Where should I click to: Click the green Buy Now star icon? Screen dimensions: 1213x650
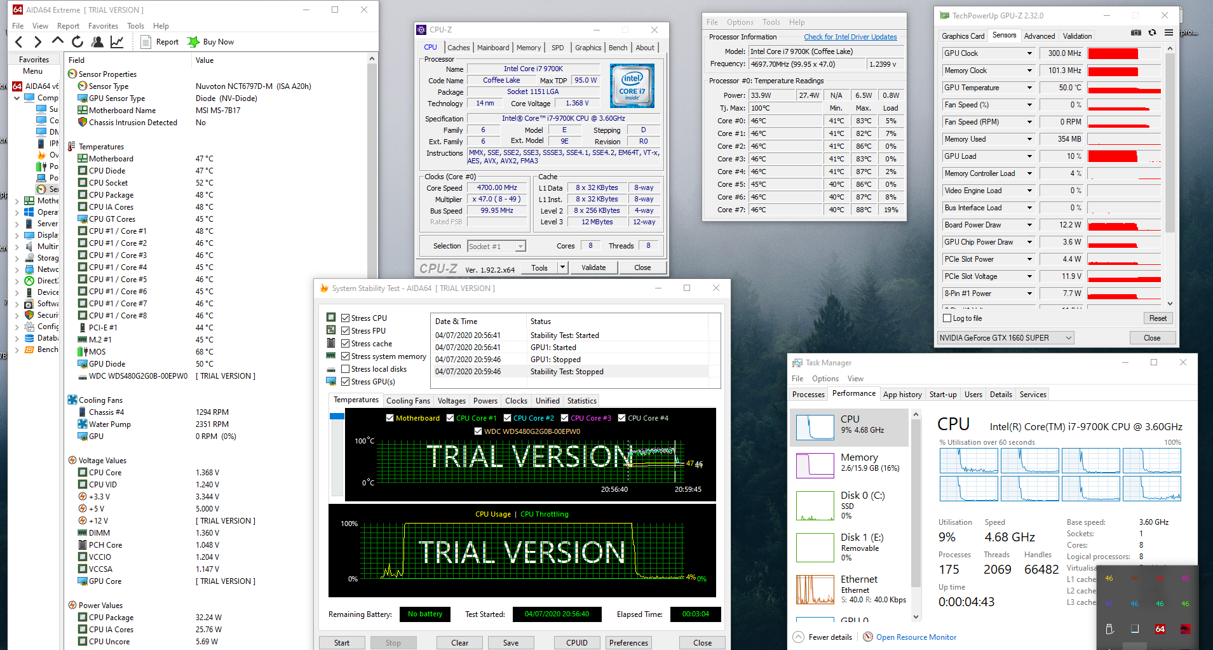point(193,42)
